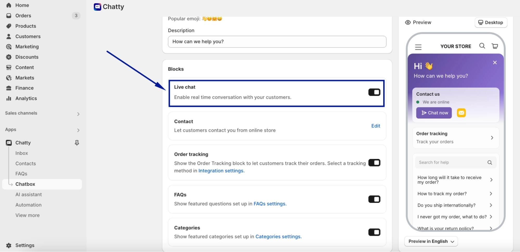Expand the Sales channels section
Viewport: 520px width, 252px height.
(x=78, y=114)
